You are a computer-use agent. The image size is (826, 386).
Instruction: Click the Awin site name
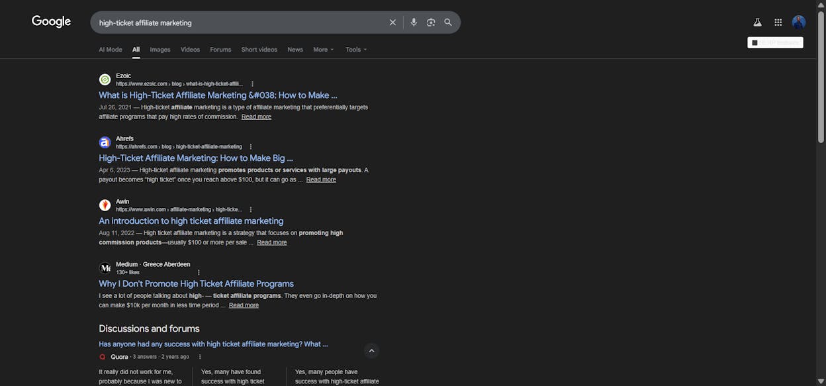[x=122, y=202]
